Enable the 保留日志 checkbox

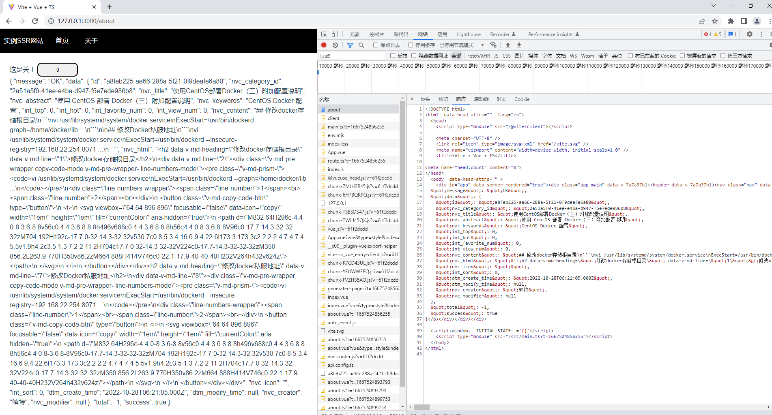[x=376, y=45]
